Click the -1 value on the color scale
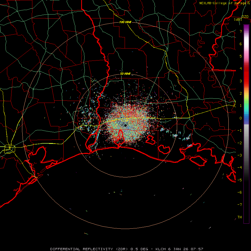The image size is (251, 251). click(x=240, y=131)
